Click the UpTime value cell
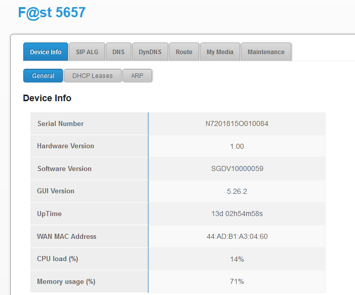 236,214
